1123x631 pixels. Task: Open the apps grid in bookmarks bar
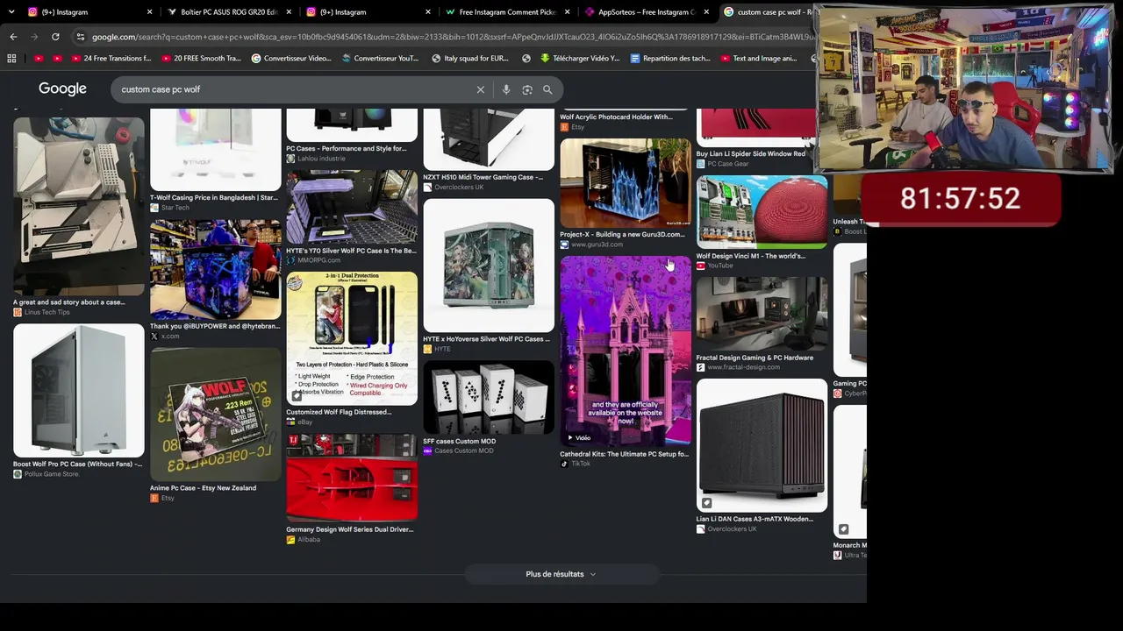coord(11,59)
